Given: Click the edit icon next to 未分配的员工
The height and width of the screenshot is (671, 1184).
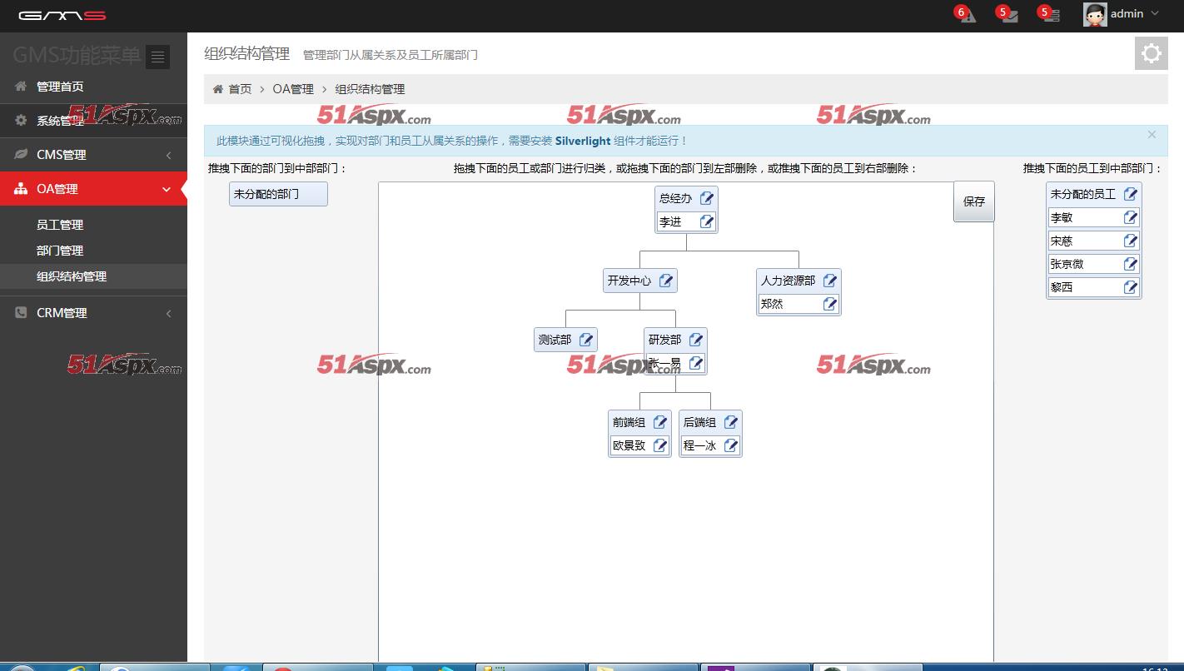Looking at the screenshot, I should coord(1131,194).
